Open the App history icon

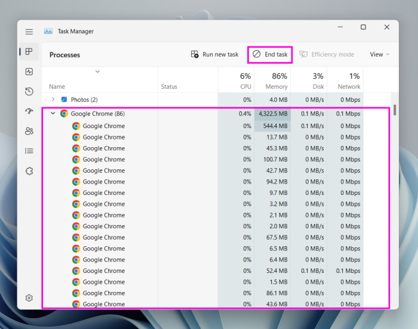click(29, 91)
